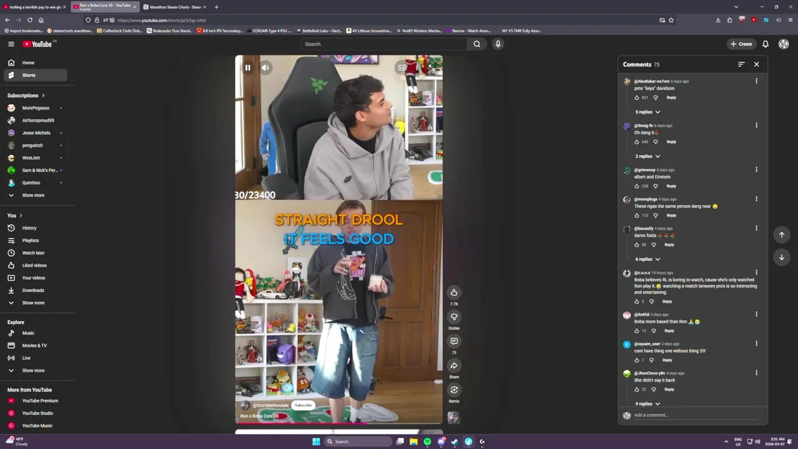Go to the next short arrow

click(782, 257)
